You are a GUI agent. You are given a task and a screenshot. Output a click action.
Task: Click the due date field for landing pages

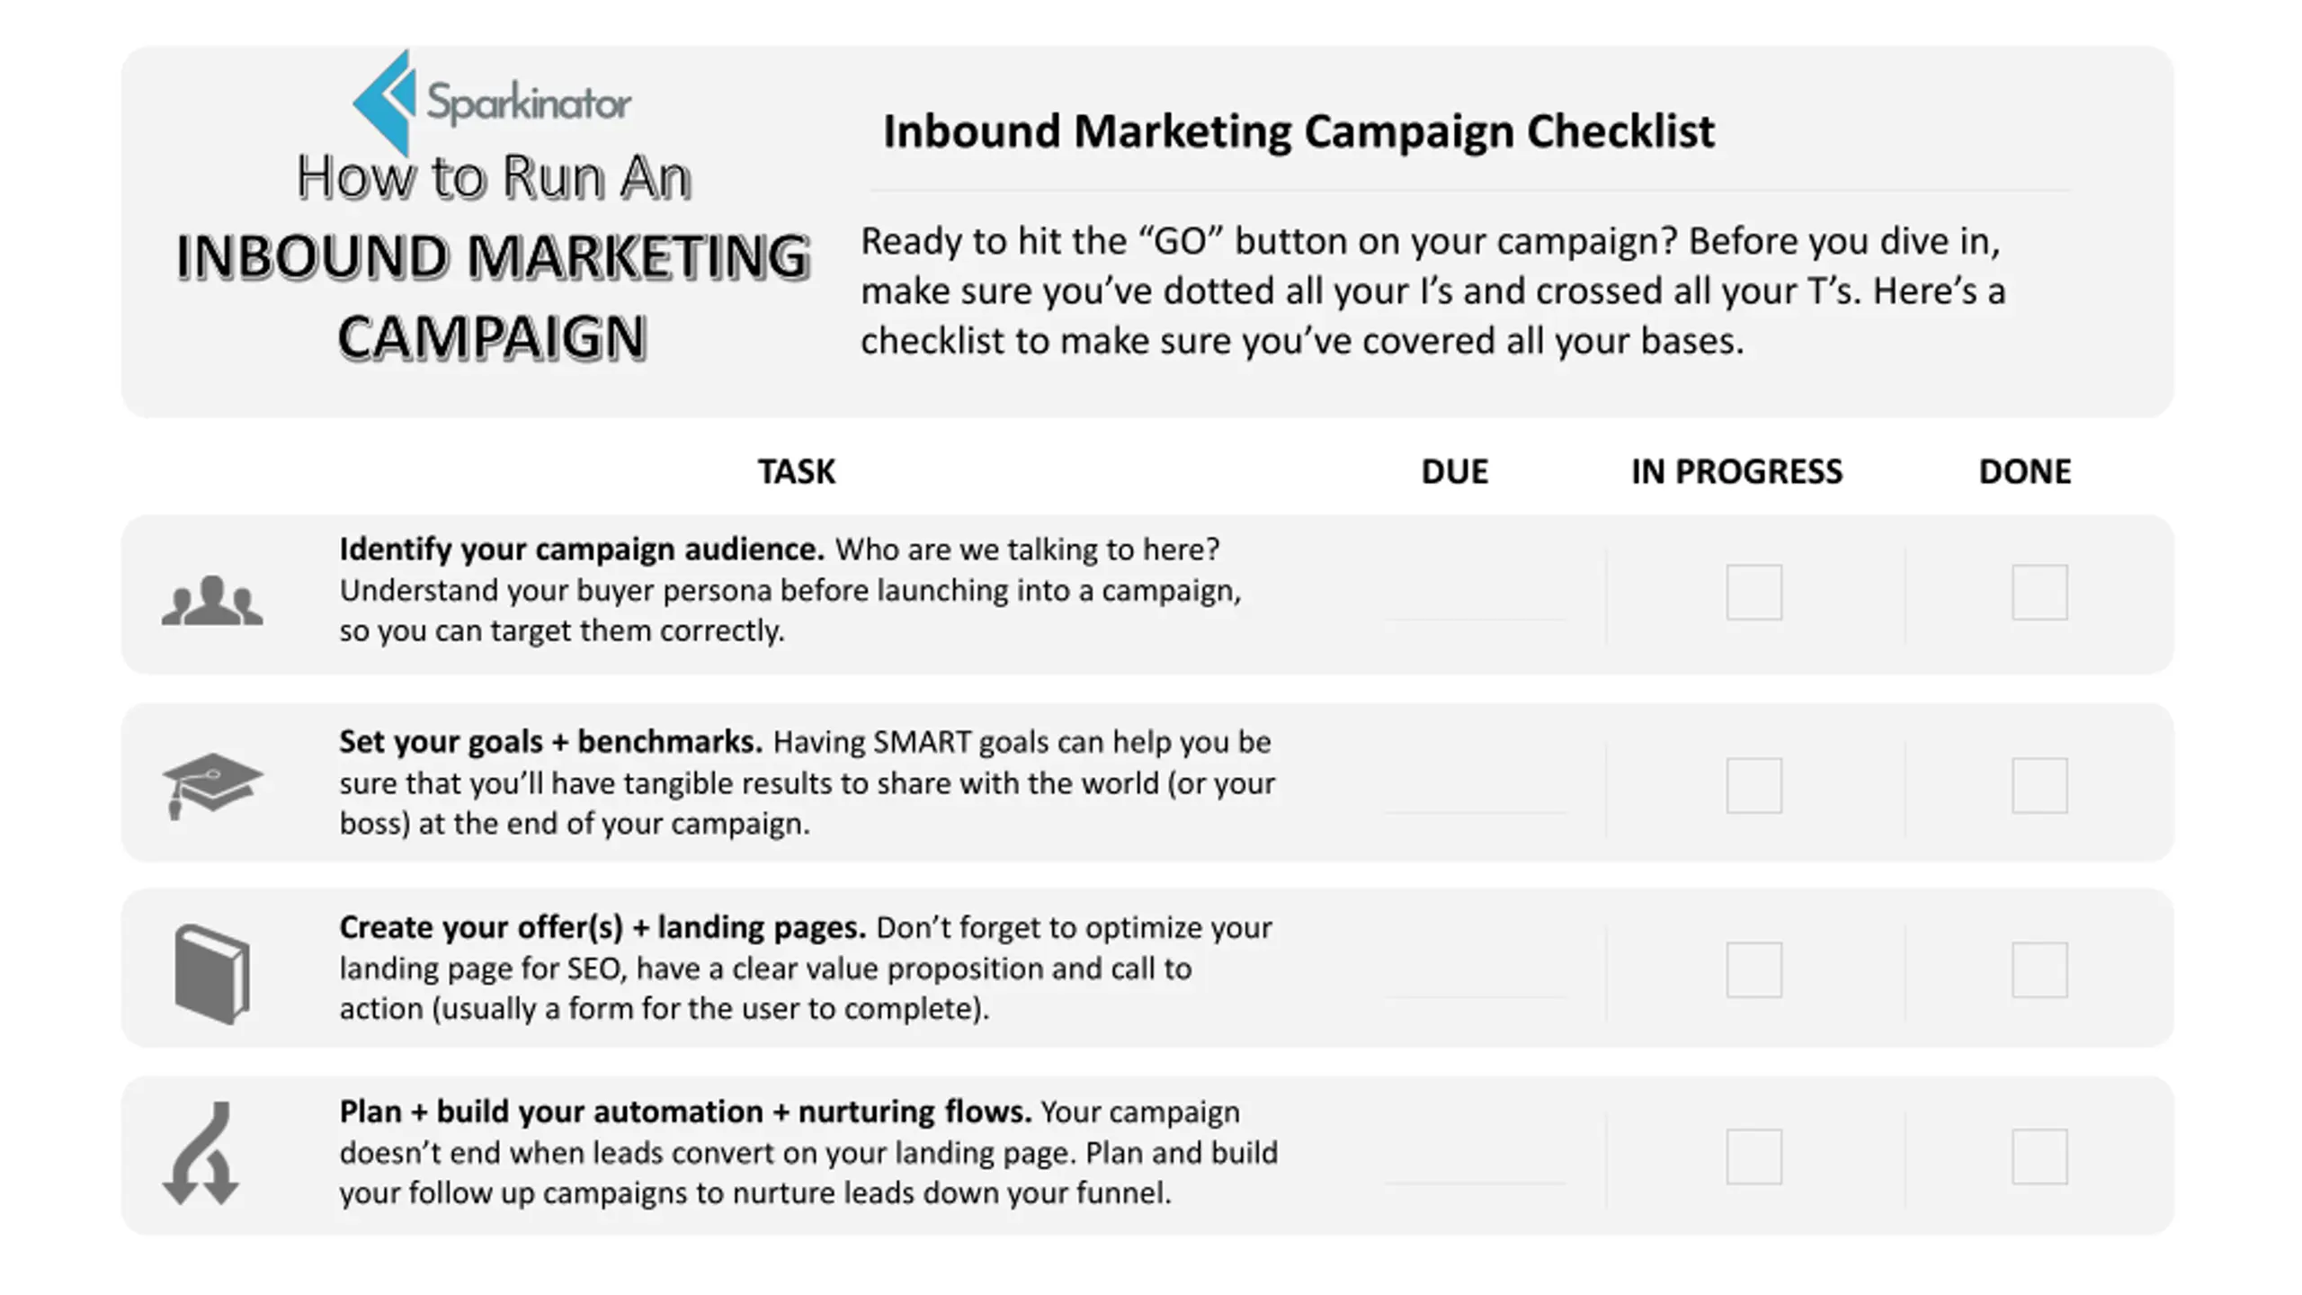1475,980
